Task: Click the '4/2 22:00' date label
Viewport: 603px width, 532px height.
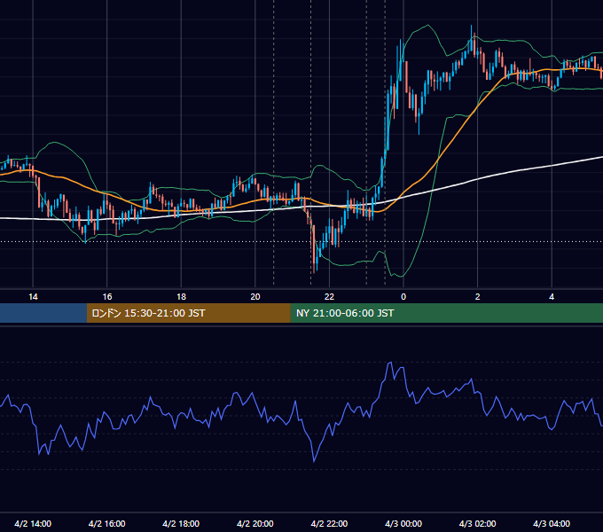Action: (329, 523)
